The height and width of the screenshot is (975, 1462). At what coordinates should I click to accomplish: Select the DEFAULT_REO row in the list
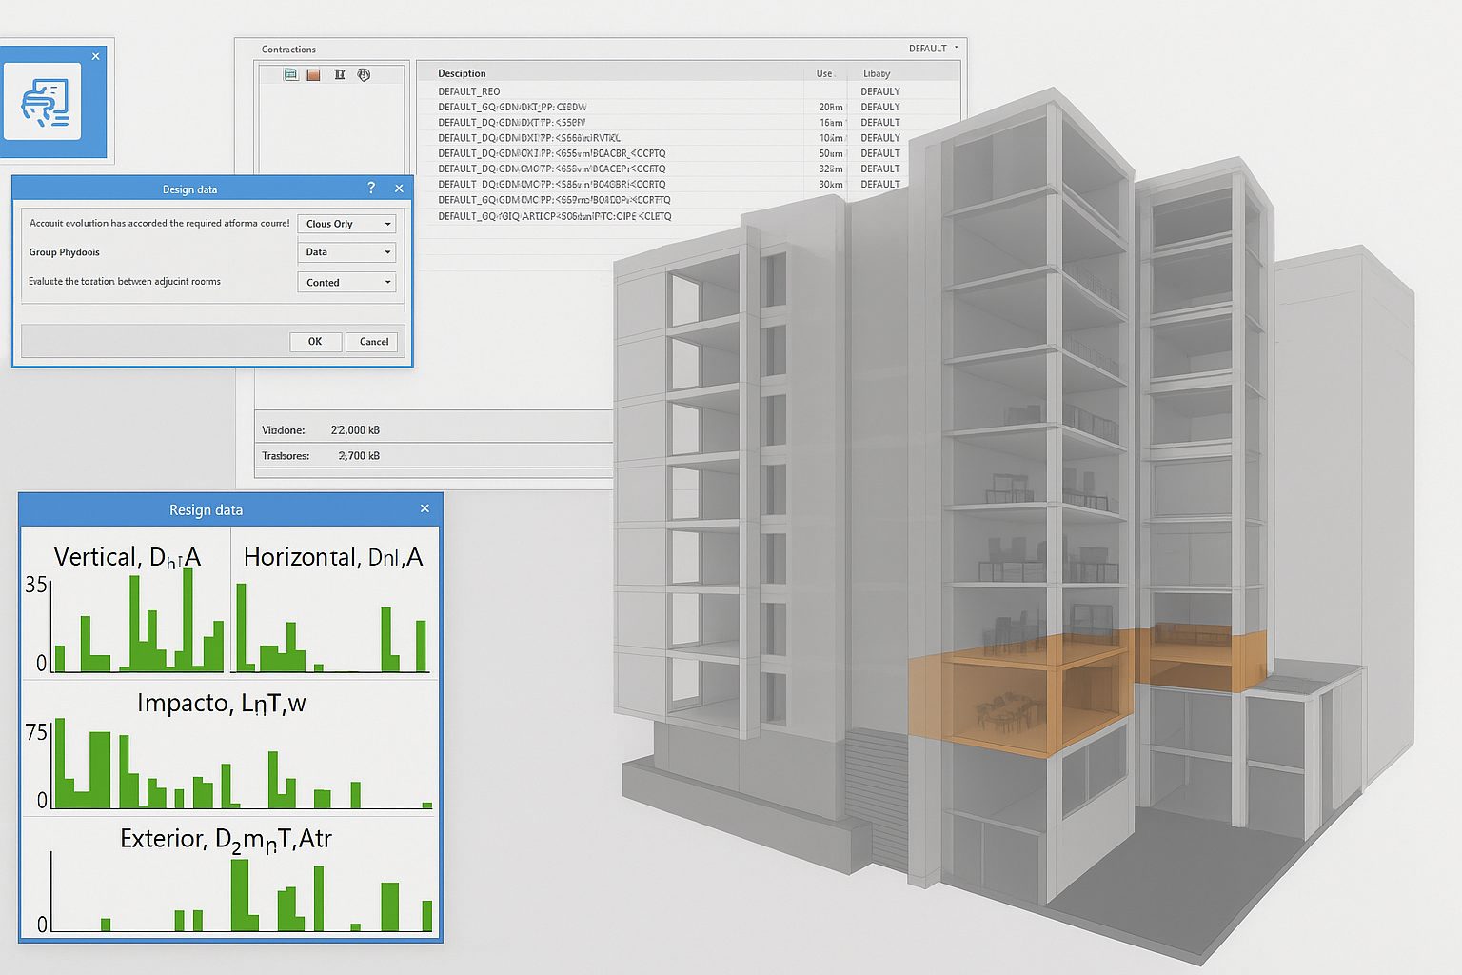point(469,91)
